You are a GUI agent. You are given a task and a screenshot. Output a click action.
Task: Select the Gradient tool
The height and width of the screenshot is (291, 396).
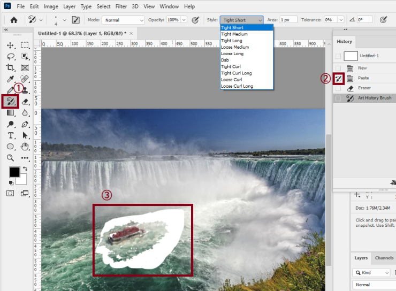point(10,113)
